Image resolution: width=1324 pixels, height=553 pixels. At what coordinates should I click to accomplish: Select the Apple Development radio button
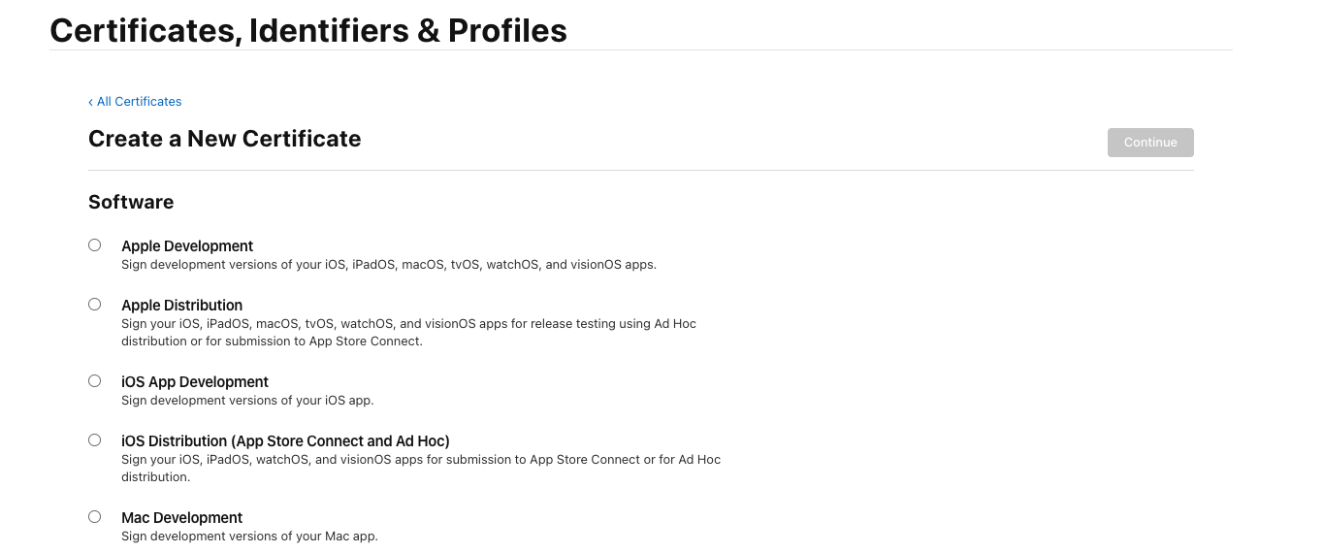coord(94,245)
